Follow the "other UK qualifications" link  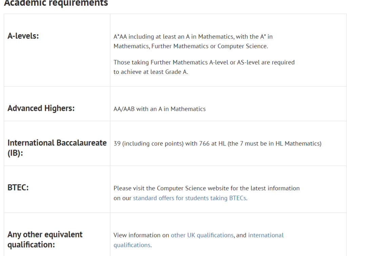click(202, 235)
